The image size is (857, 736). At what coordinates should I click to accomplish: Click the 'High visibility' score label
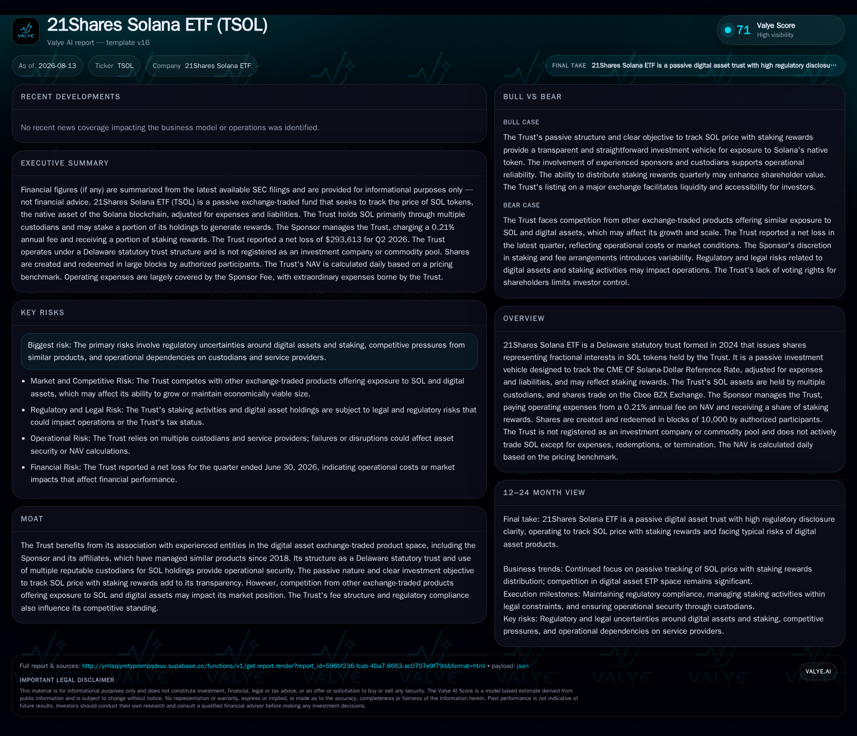click(x=775, y=35)
